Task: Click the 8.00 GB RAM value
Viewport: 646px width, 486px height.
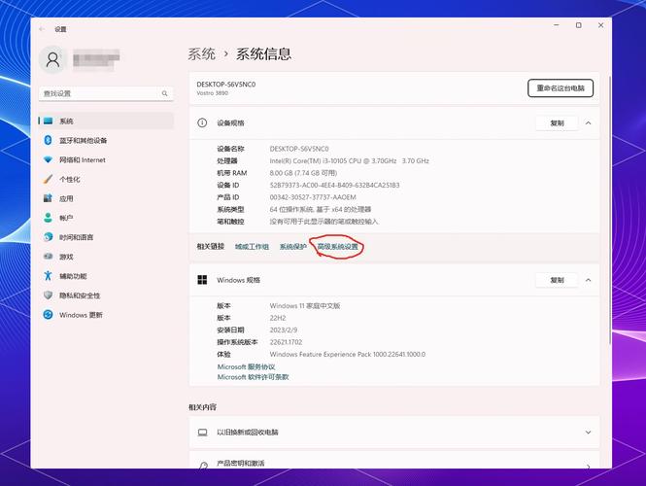Action: 303,173
